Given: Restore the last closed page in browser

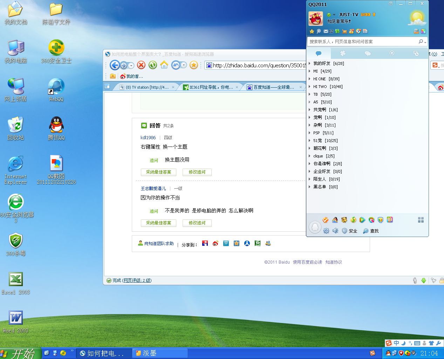Looking at the screenshot, I should click(x=176, y=65).
